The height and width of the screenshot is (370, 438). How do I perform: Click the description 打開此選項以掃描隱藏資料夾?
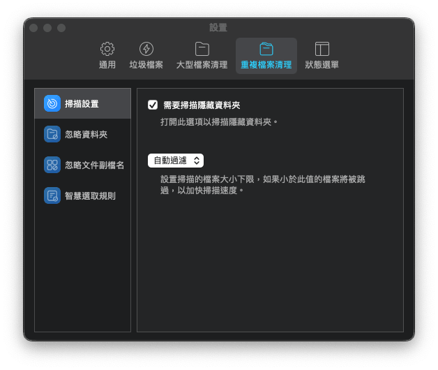click(219, 122)
